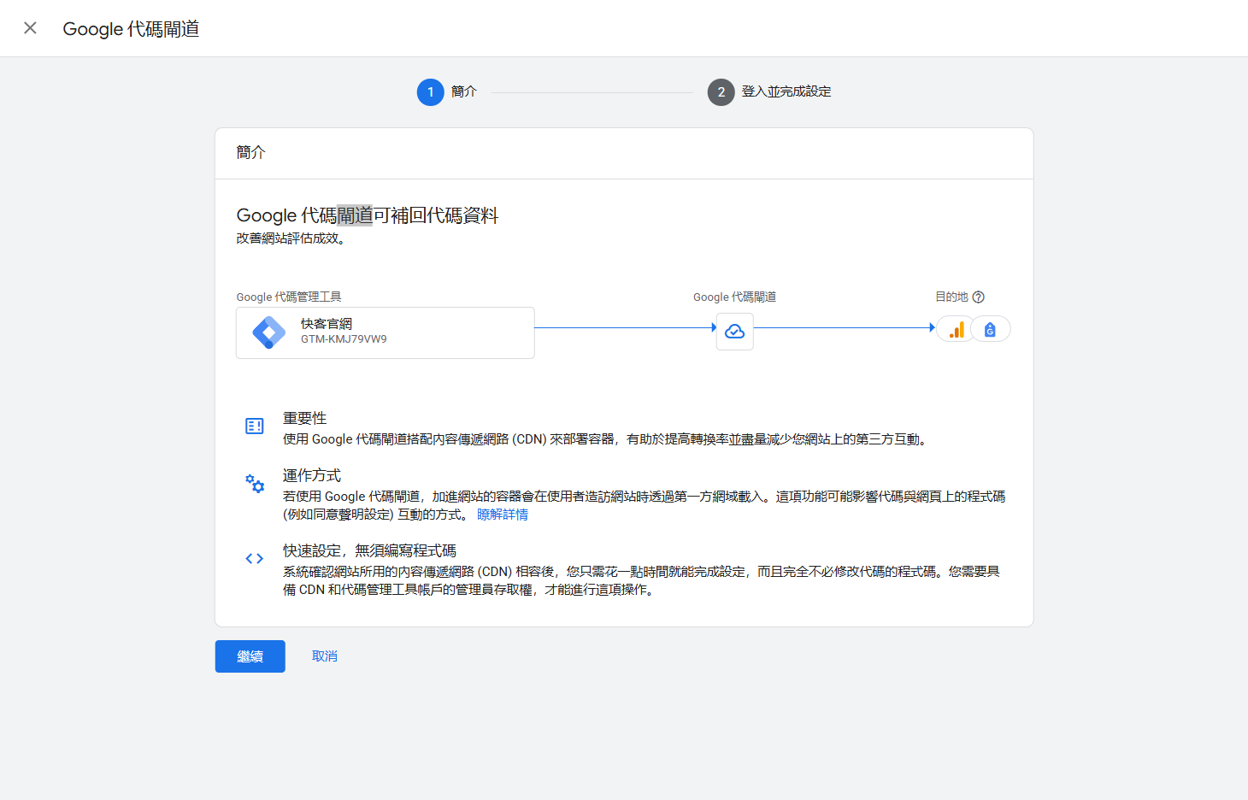
Task: Click the step 1 簡介 circle
Action: click(430, 92)
